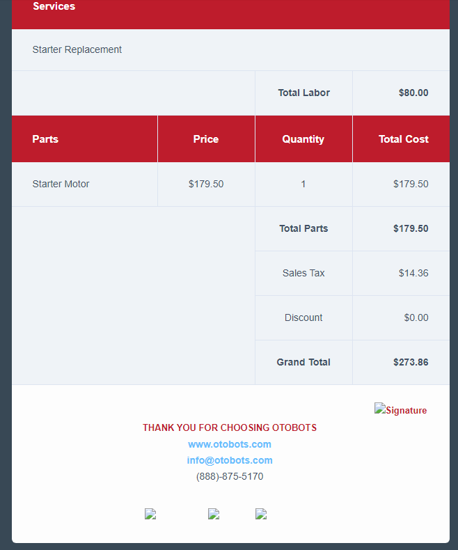Click the middle footer social icon
Image resolution: width=458 pixels, height=550 pixels.
pos(214,514)
